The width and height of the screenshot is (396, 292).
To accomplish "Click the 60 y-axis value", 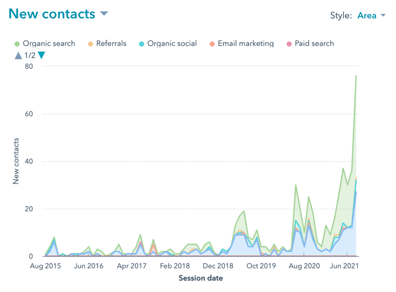I will (x=29, y=114).
